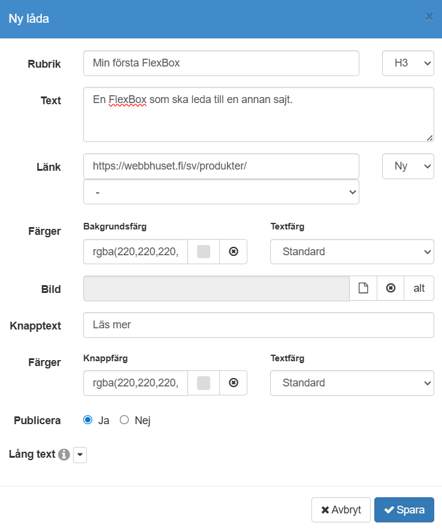The image size is (442, 532).
Task: Select Nej for Publicera
Action: [125, 420]
